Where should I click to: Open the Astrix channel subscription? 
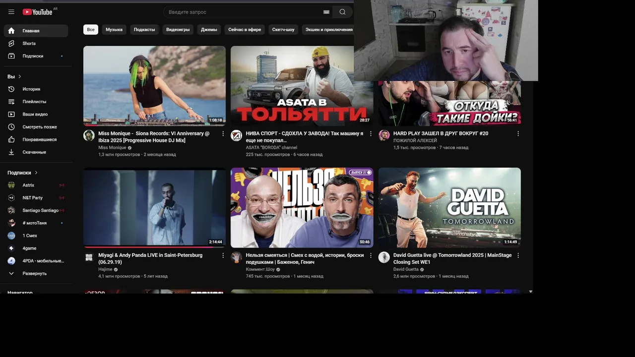point(36,185)
